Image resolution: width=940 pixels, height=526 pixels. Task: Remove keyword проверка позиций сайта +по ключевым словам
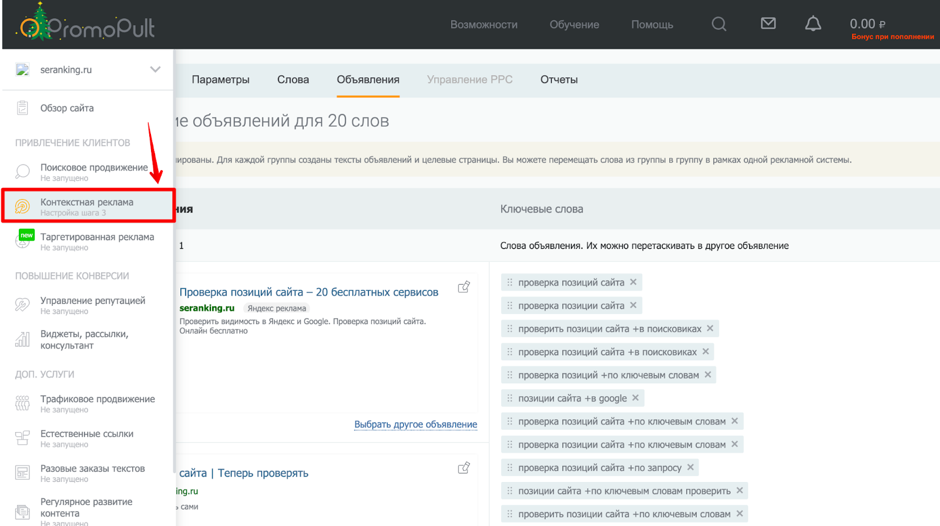(x=734, y=421)
